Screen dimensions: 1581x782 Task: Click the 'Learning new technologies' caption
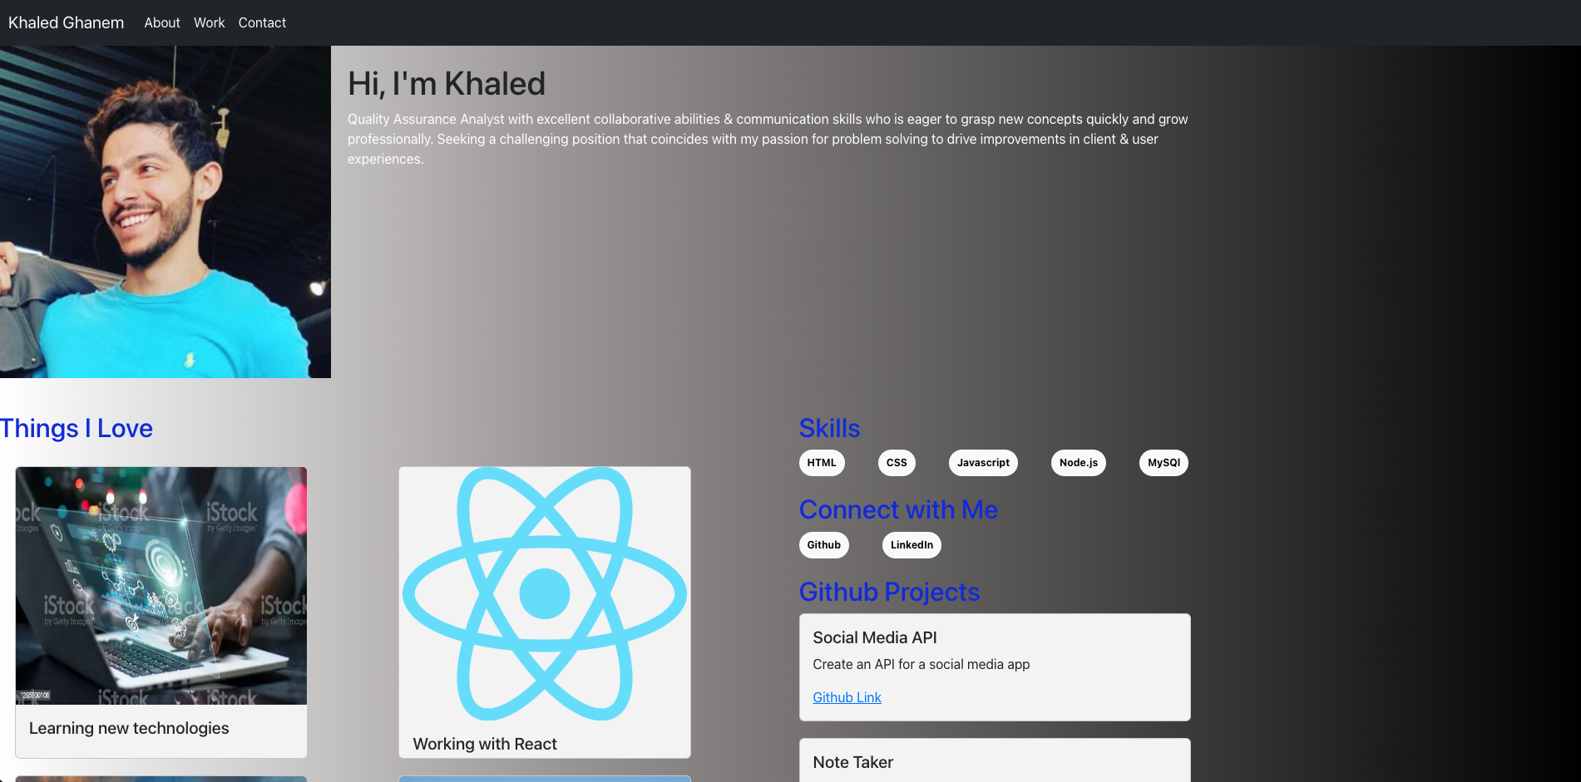click(129, 728)
